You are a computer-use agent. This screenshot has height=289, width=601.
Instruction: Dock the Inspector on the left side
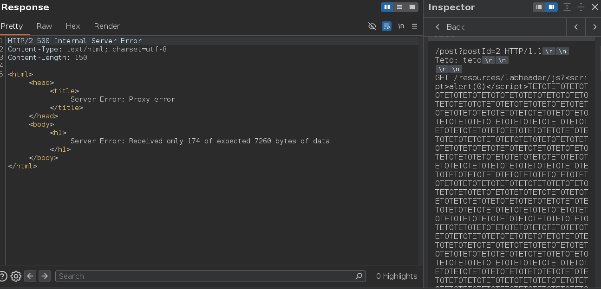coord(539,7)
